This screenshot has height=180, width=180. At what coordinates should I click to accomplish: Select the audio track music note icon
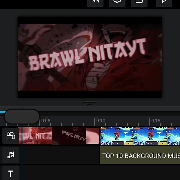11,155
